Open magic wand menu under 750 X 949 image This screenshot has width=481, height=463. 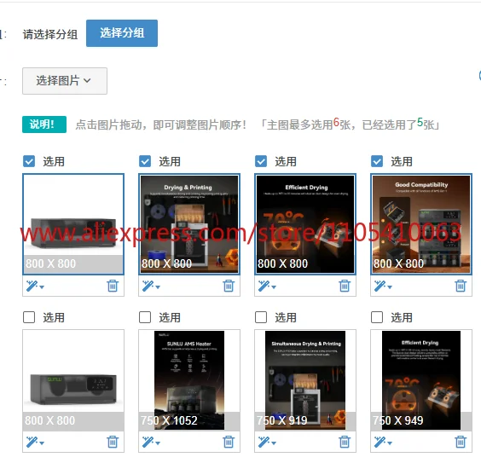click(383, 442)
